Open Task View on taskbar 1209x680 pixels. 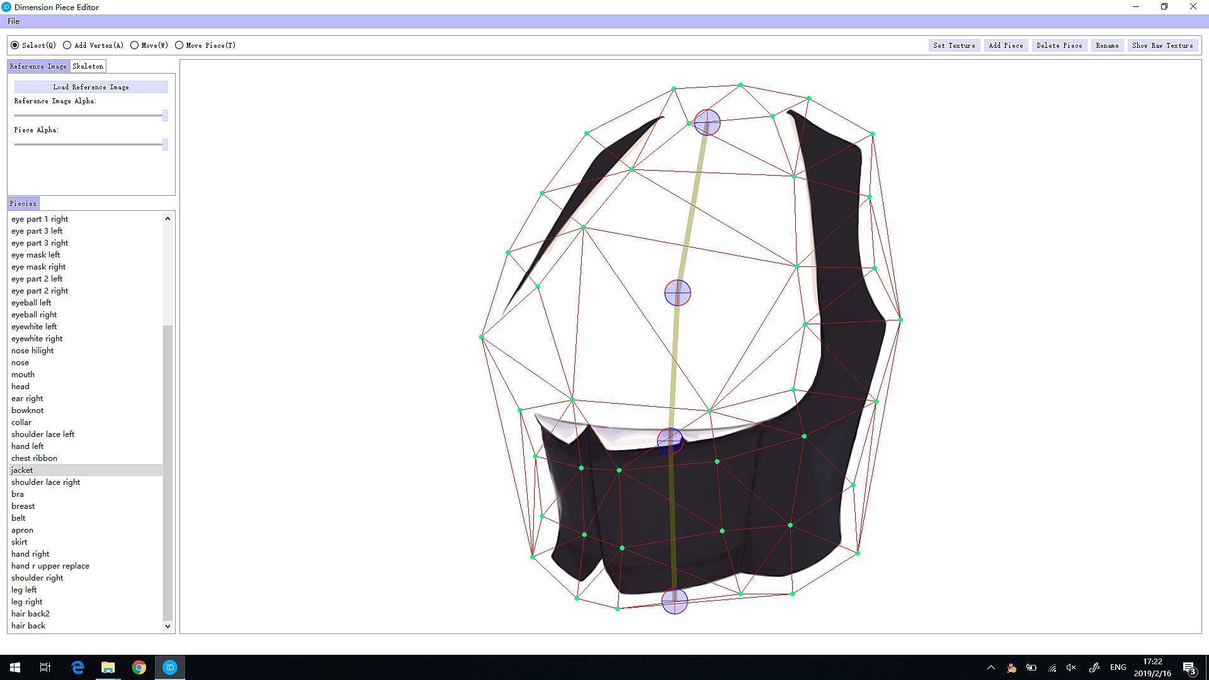point(45,667)
